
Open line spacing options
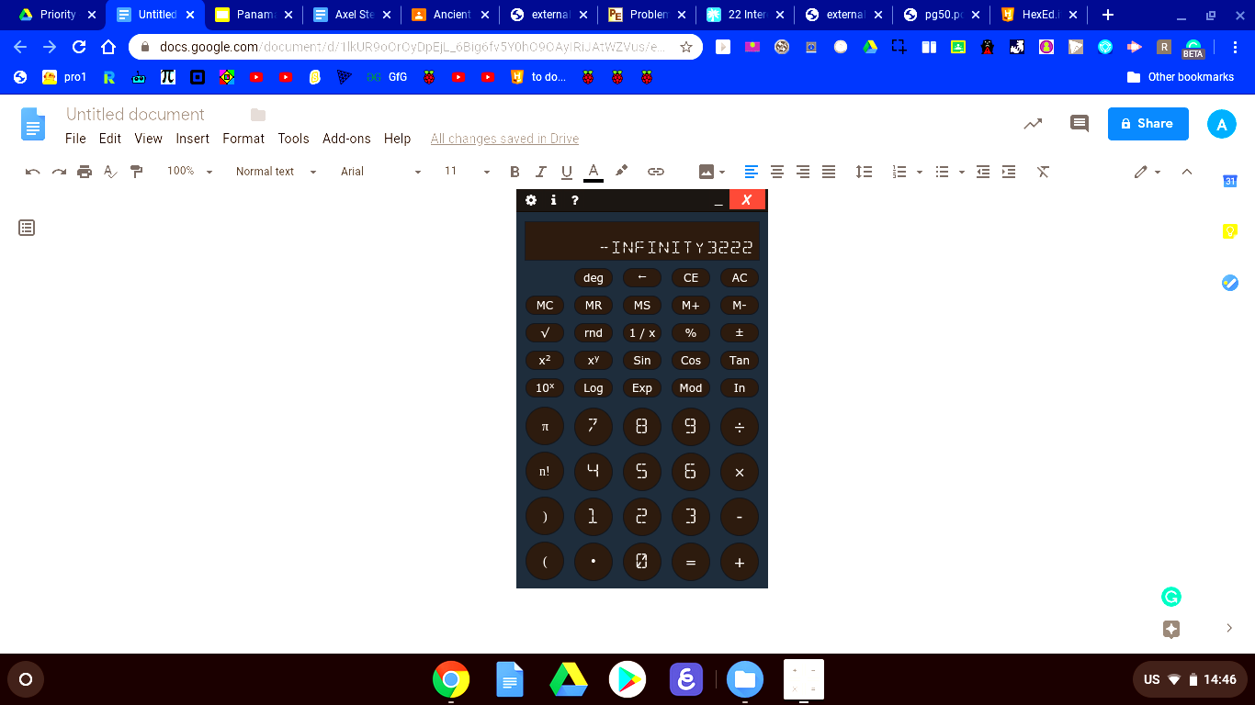click(x=864, y=172)
